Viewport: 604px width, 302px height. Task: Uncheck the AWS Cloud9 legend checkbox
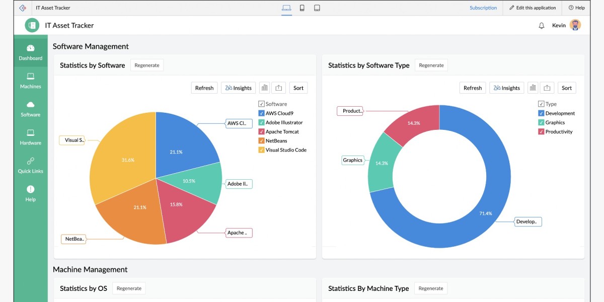click(x=261, y=113)
